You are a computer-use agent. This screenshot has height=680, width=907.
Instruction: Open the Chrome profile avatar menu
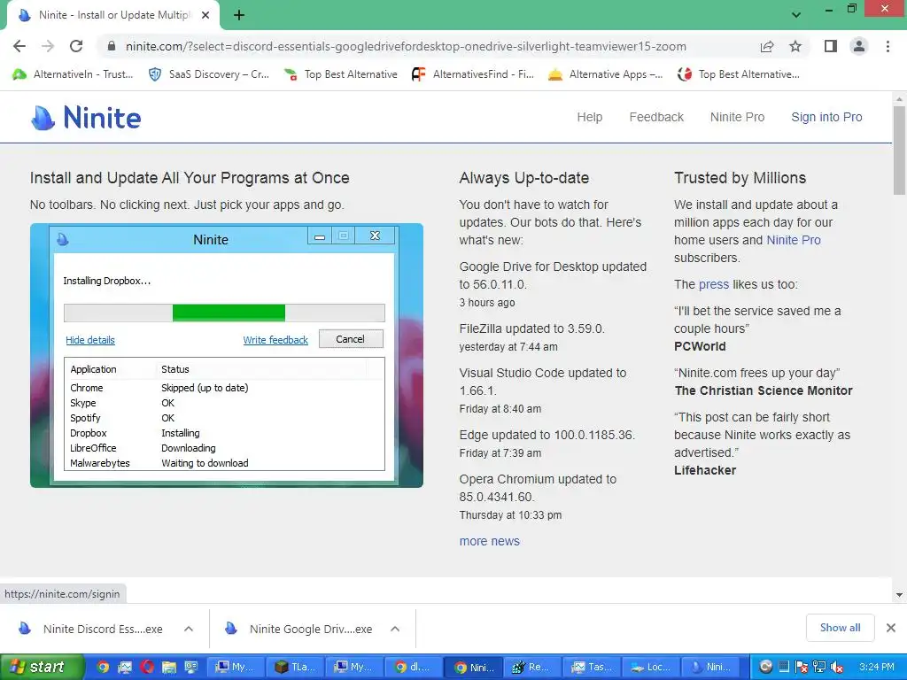(x=859, y=46)
